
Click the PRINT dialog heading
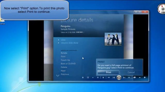tap(101, 62)
